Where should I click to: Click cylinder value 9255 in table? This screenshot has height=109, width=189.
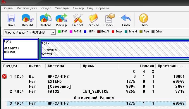(131, 91)
